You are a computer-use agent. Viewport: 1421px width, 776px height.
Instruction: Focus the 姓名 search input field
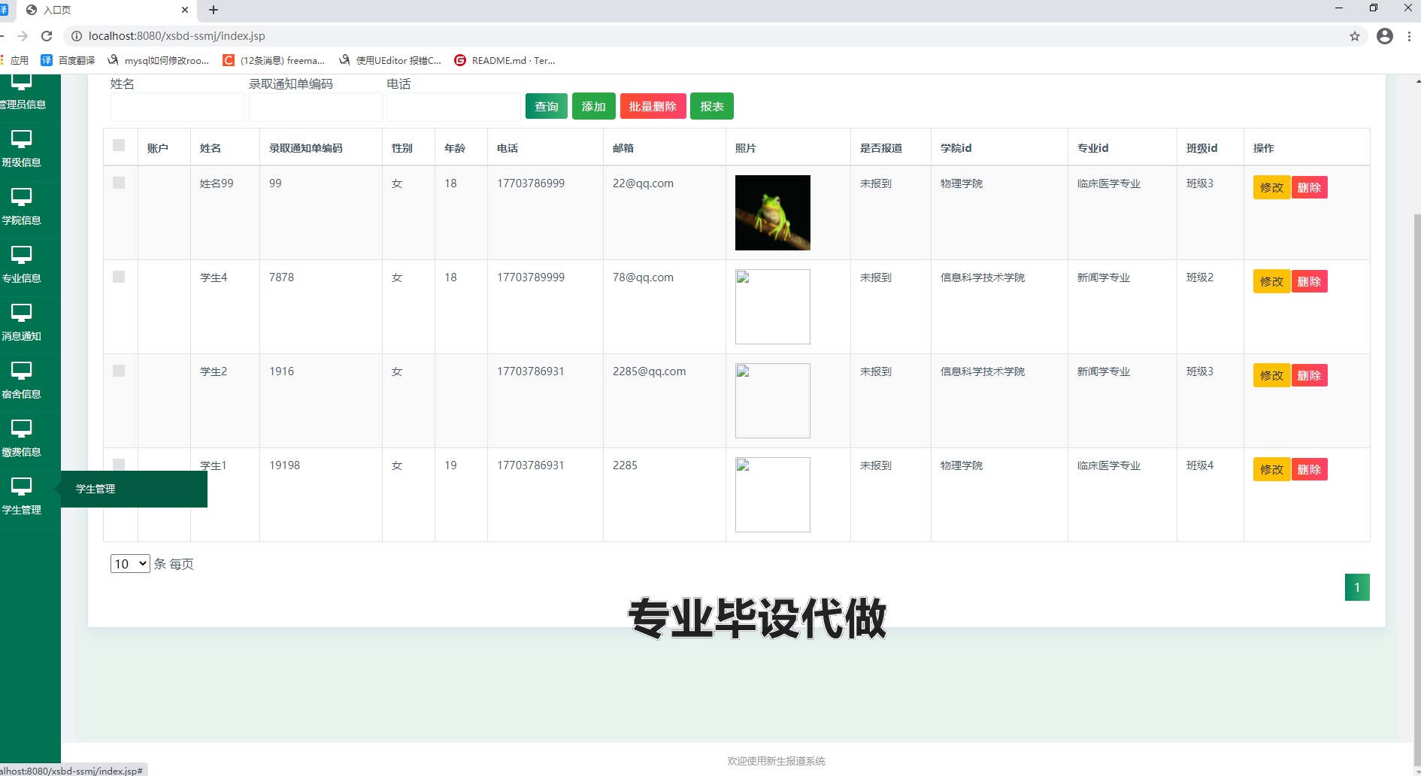point(177,107)
